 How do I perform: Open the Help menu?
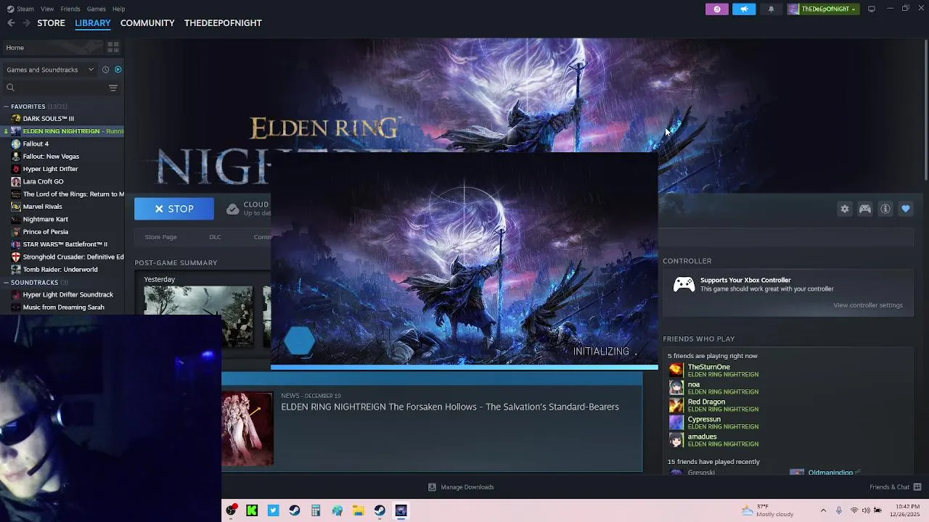(118, 9)
